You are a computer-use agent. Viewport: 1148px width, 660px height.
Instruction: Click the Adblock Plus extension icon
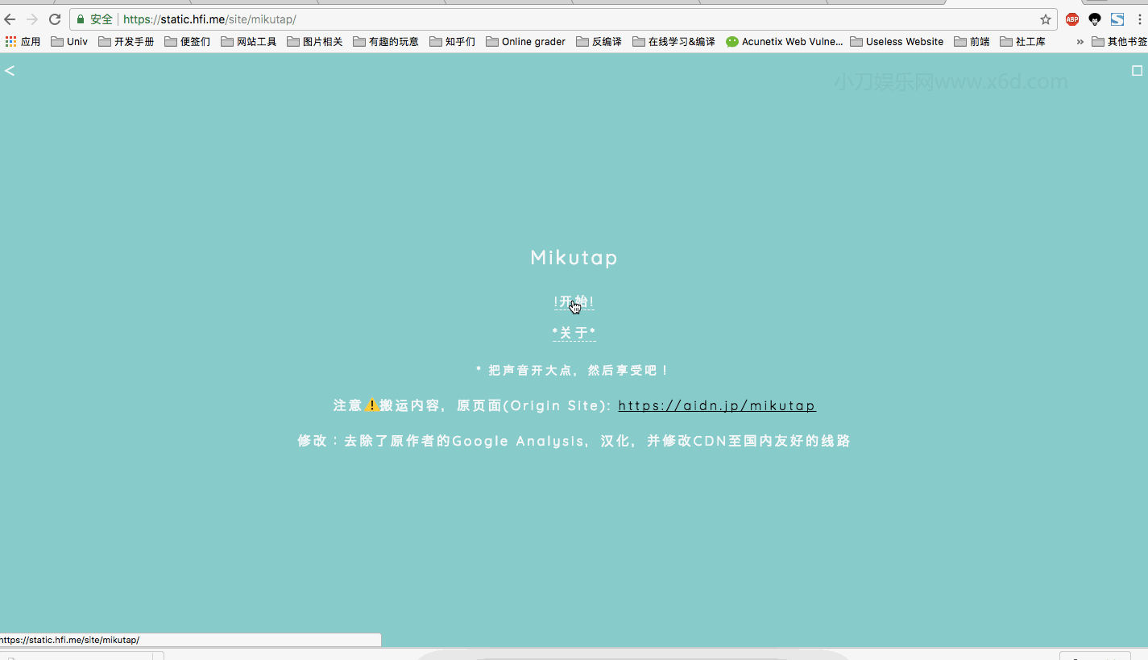(1071, 19)
